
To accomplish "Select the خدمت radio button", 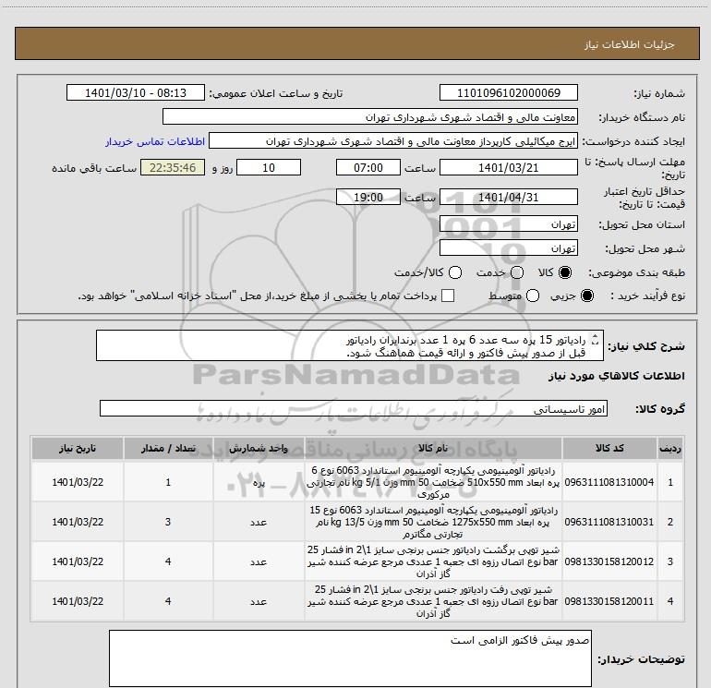I will (517, 272).
